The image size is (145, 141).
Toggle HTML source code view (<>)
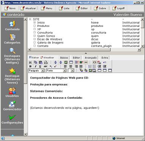pyautogui.click(x=94, y=62)
